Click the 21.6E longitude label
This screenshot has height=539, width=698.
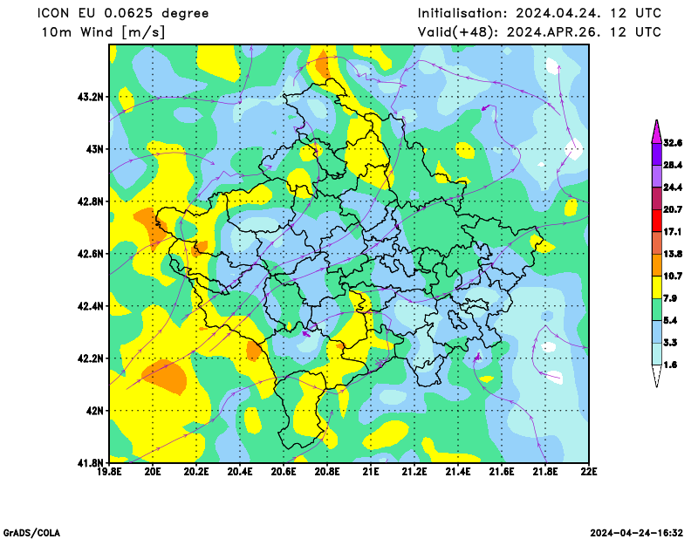pos(503,472)
